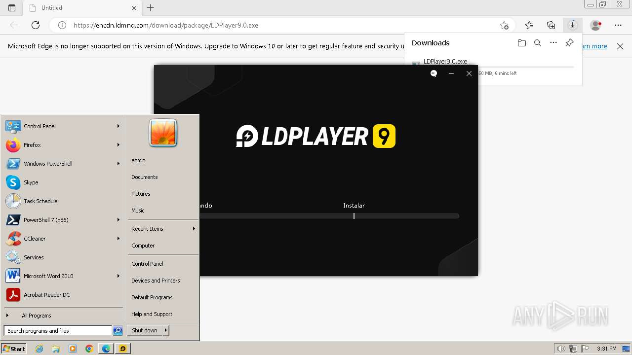Expand CCleaner jump list arrow
The height and width of the screenshot is (355, 632).
[x=118, y=239]
